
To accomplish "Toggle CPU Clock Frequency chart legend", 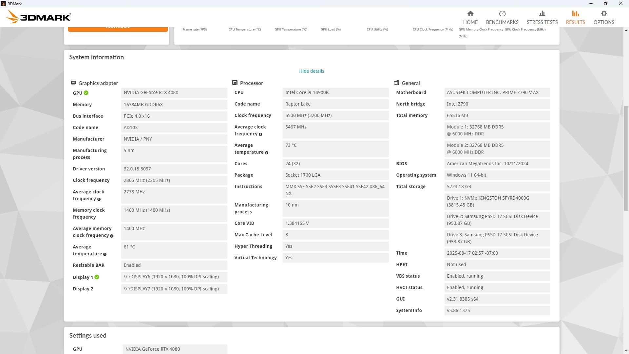I will click(x=433, y=29).
